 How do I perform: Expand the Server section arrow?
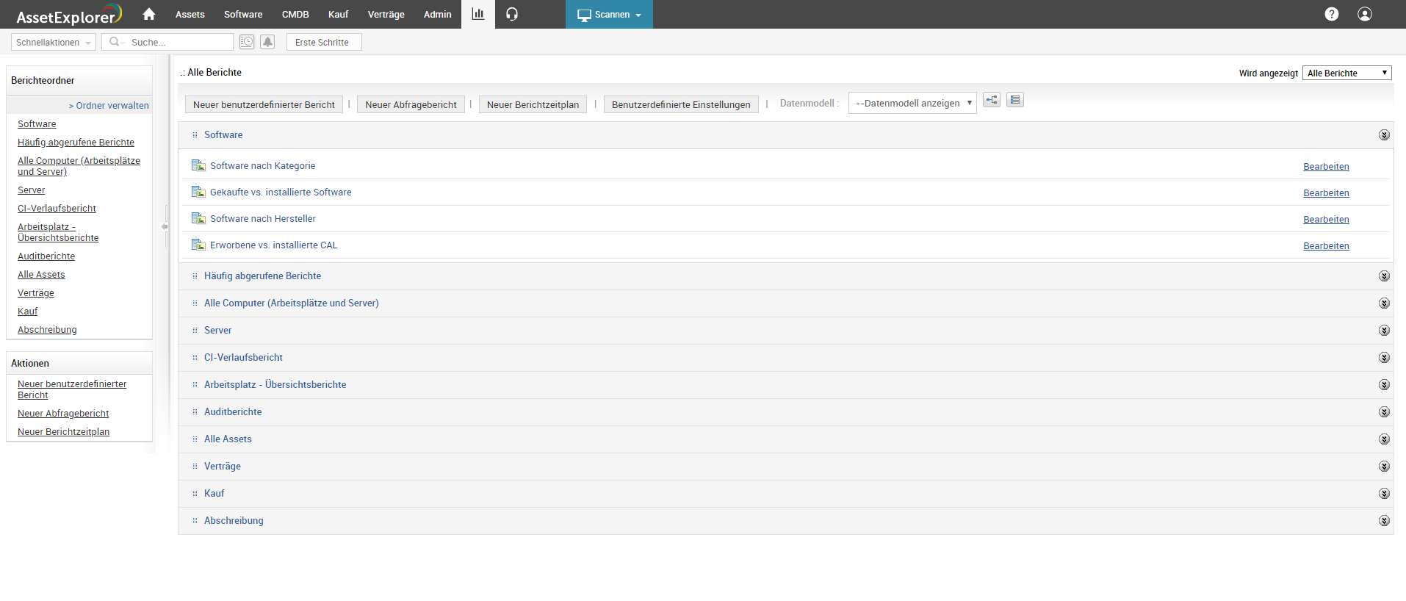click(1384, 331)
